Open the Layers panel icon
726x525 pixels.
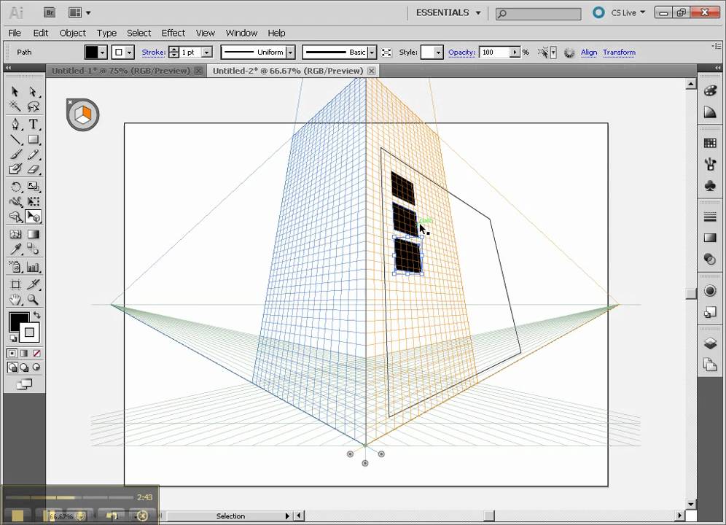[711, 343]
